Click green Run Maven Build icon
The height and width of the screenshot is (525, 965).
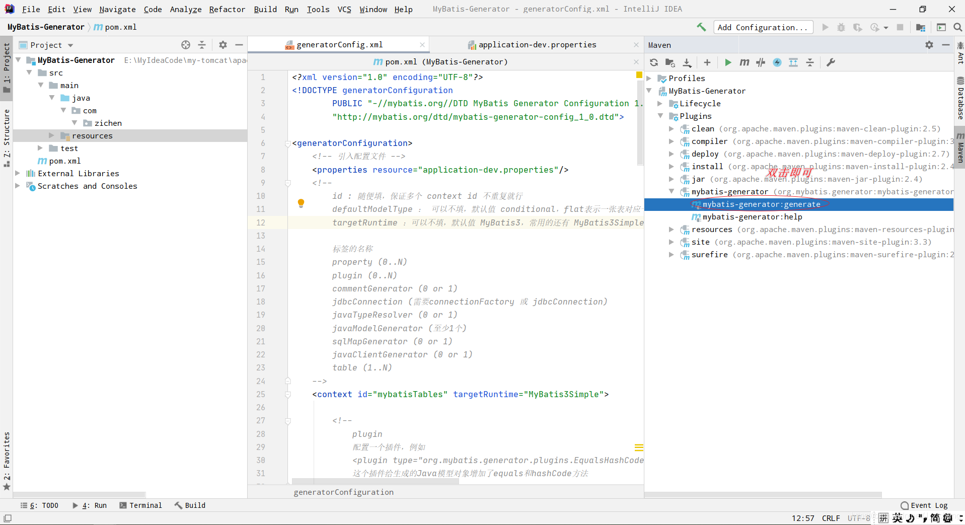[x=728, y=62]
